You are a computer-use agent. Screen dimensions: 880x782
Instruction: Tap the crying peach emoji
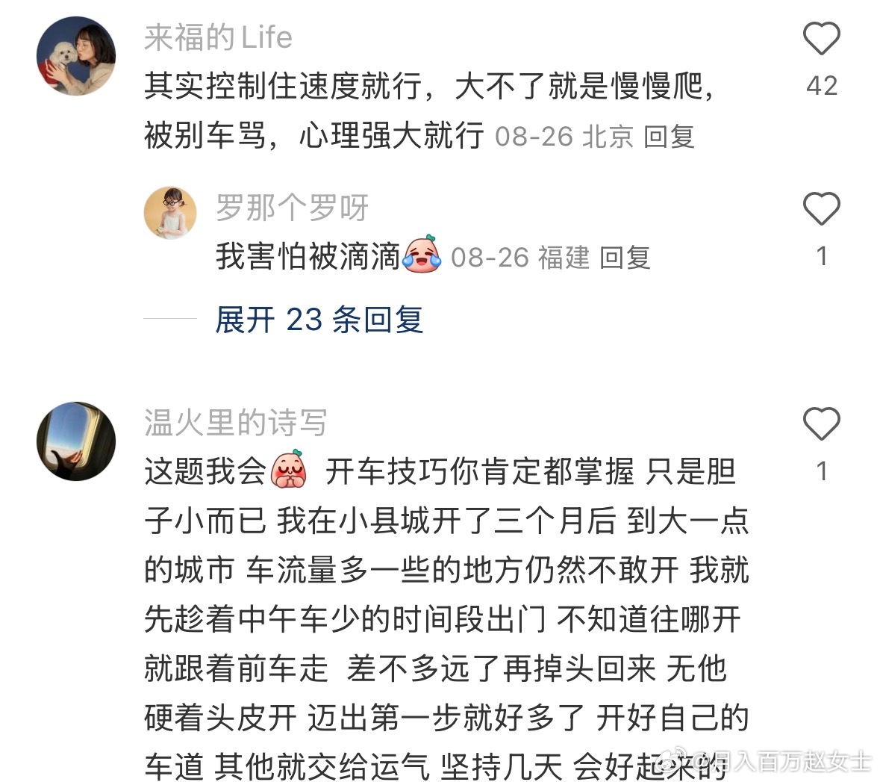click(423, 254)
